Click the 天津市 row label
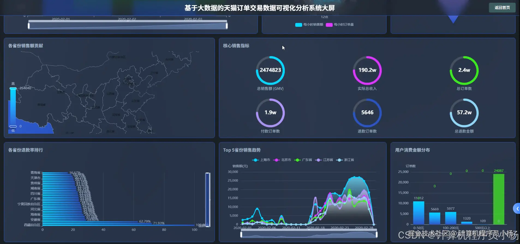The height and width of the screenshot is (244, 520). point(35,178)
